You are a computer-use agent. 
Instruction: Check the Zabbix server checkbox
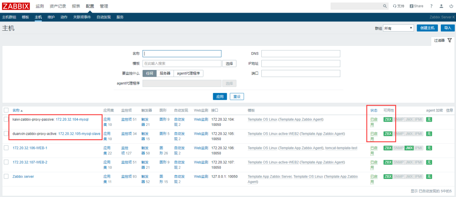tap(6, 176)
